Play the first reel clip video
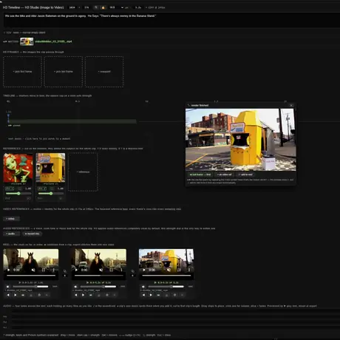 (9, 270)
